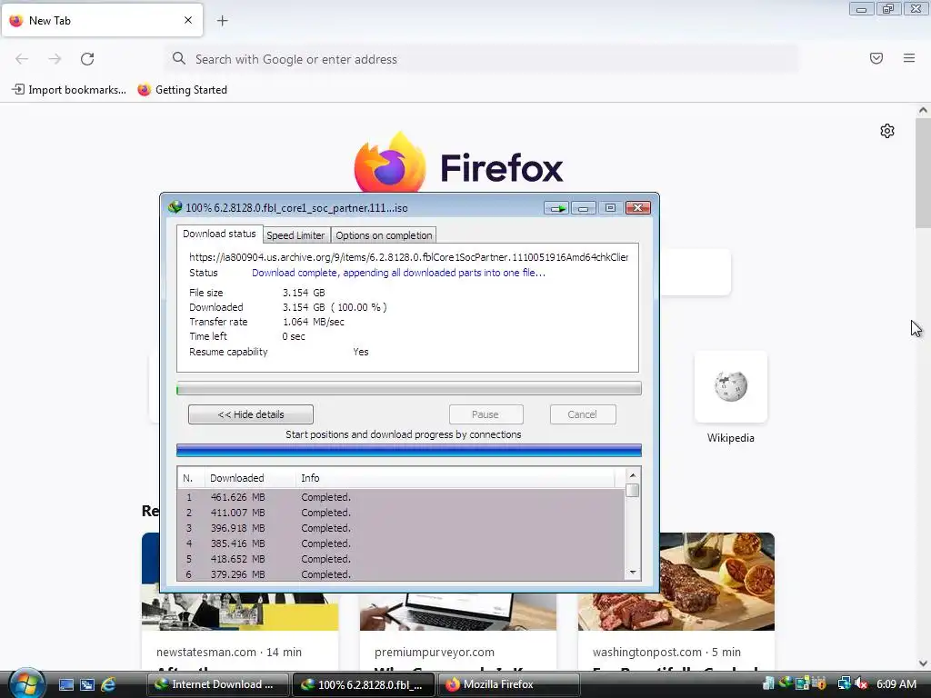Open the 100% download taskbar button

(x=364, y=684)
